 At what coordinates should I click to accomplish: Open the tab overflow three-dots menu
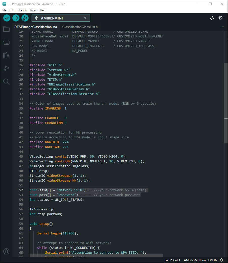coord(222,27)
